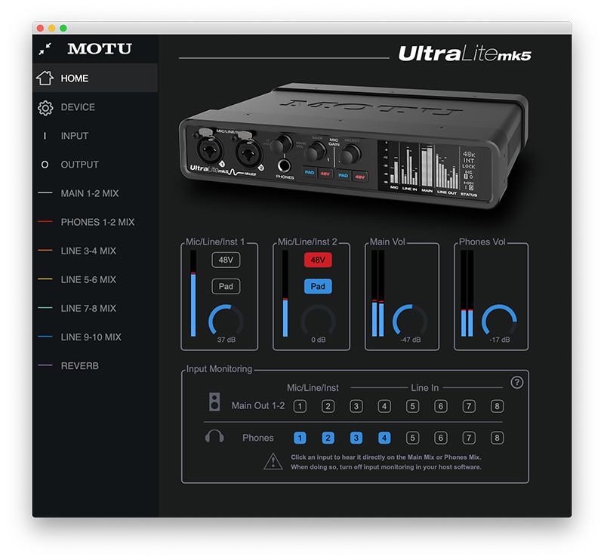Click the Phones Vol knob
Viewport: 604px width, 560px height.
click(499, 321)
